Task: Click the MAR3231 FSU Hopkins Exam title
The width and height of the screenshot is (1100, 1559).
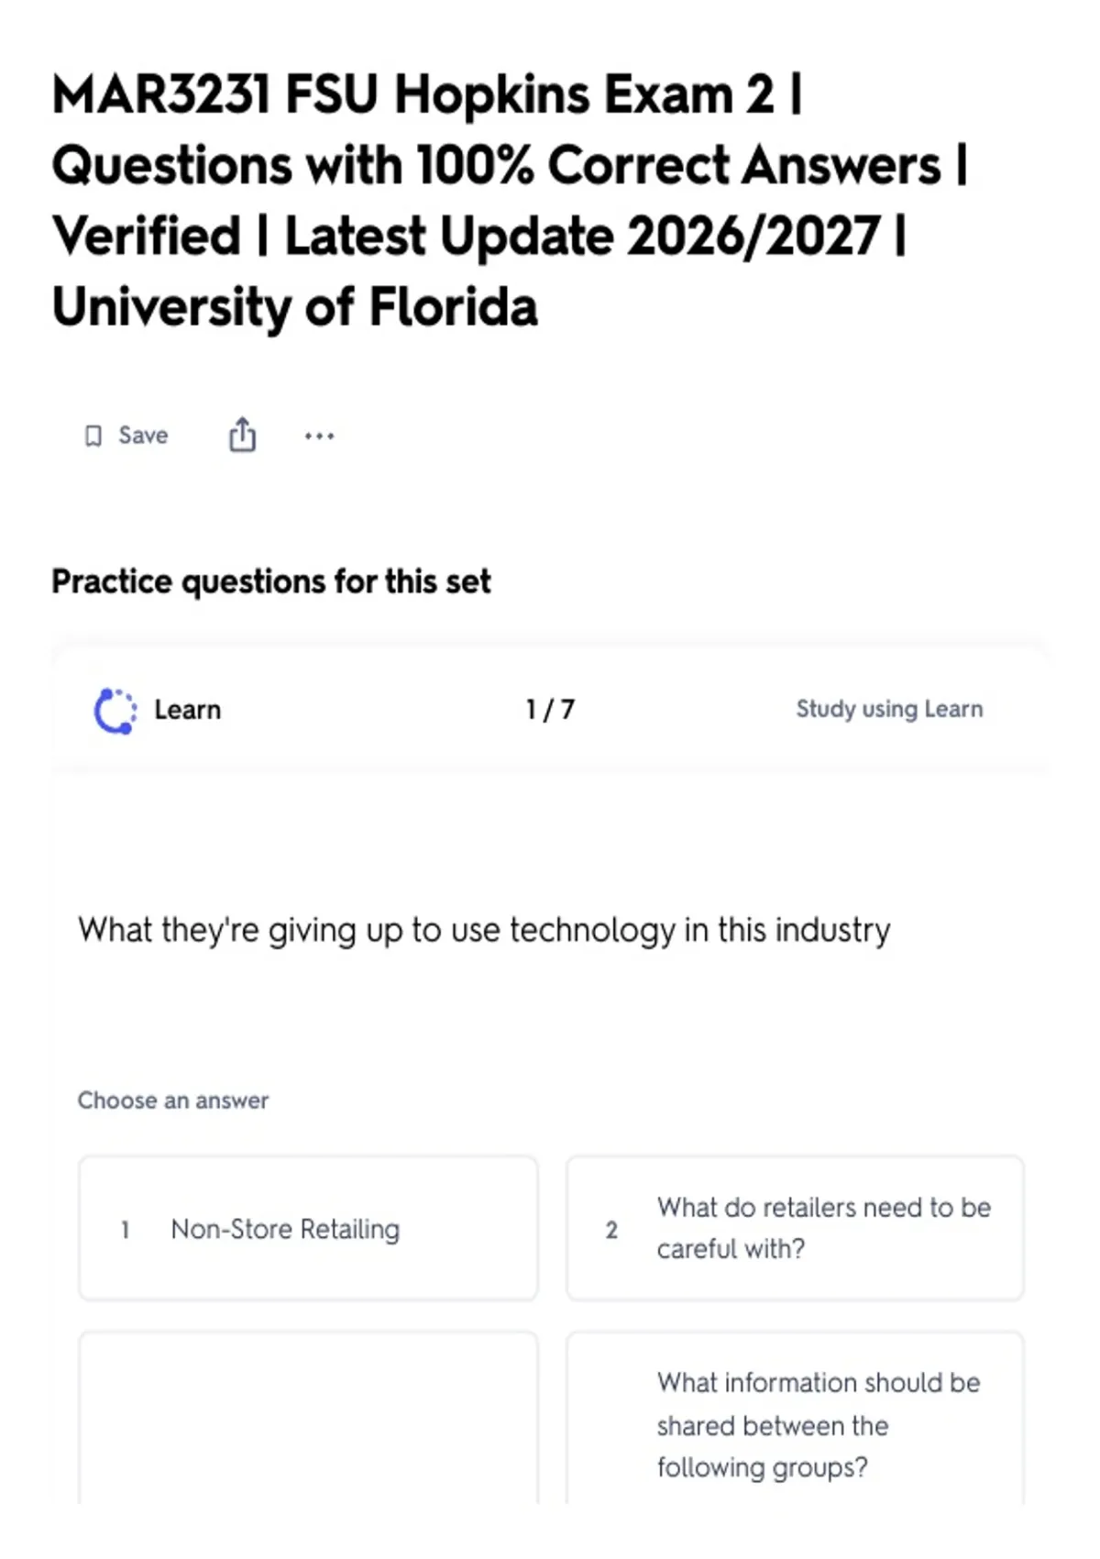Action: (x=427, y=95)
